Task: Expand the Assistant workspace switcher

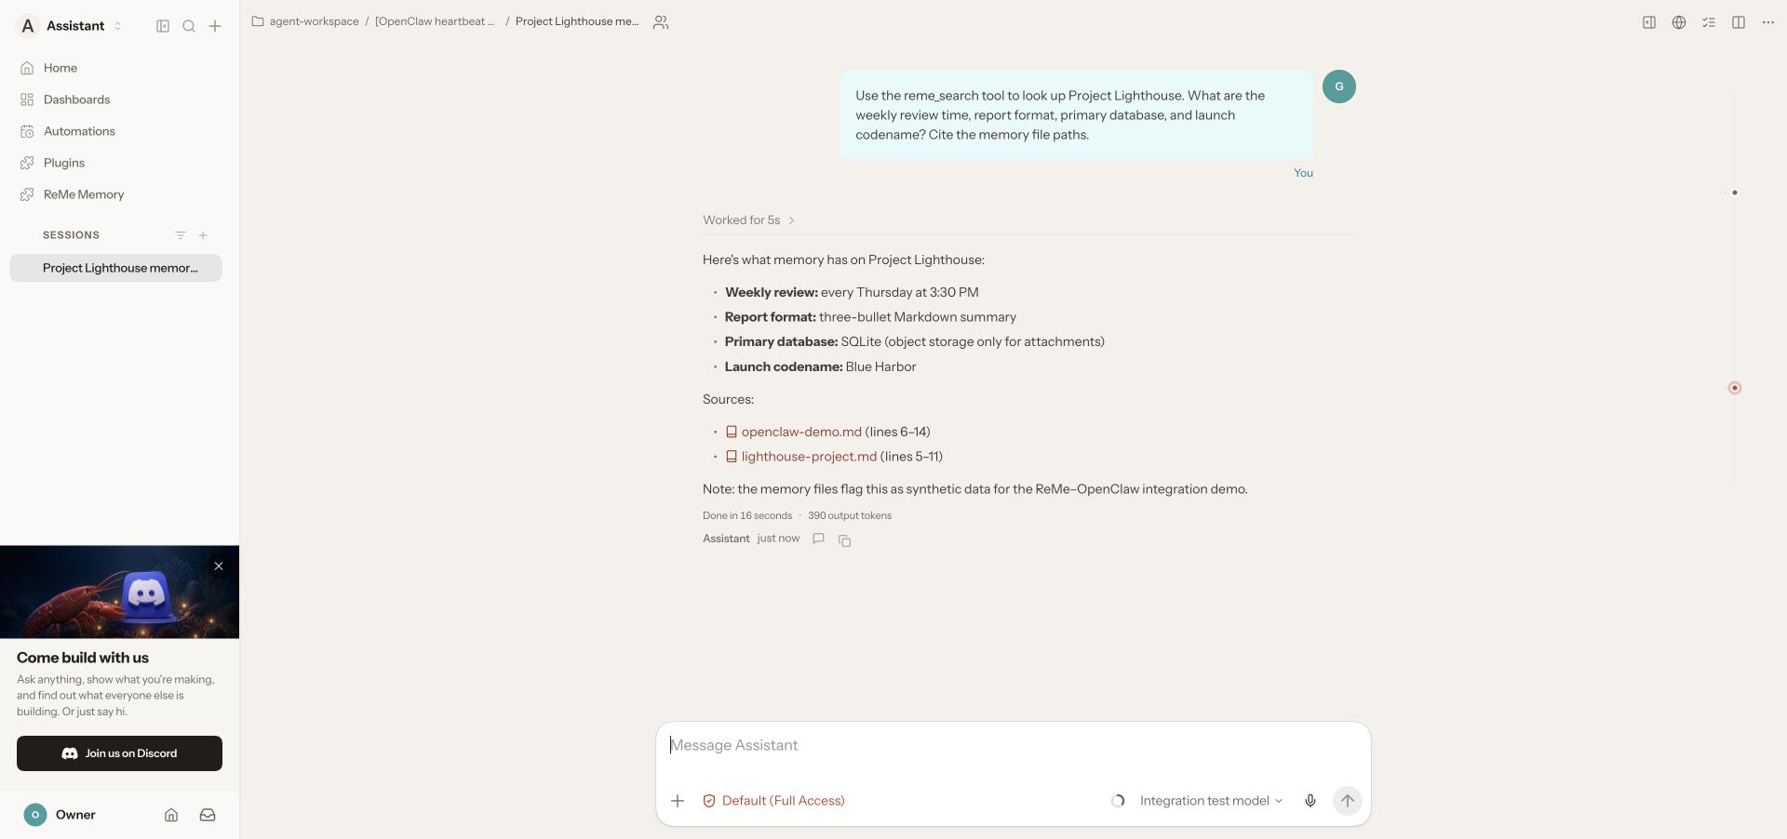Action: [x=71, y=26]
